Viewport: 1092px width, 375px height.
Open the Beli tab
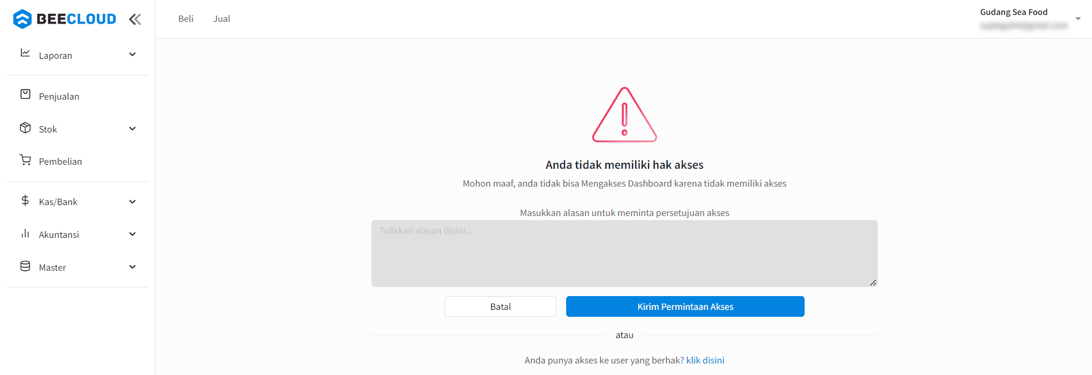click(186, 19)
